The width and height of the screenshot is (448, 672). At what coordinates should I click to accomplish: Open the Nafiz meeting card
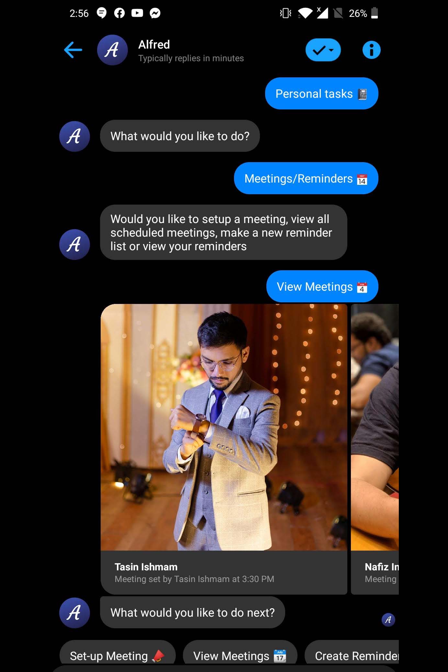click(375, 449)
